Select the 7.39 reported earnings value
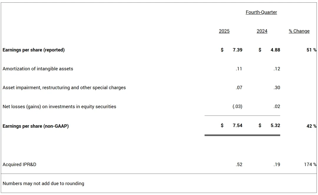 (237, 50)
